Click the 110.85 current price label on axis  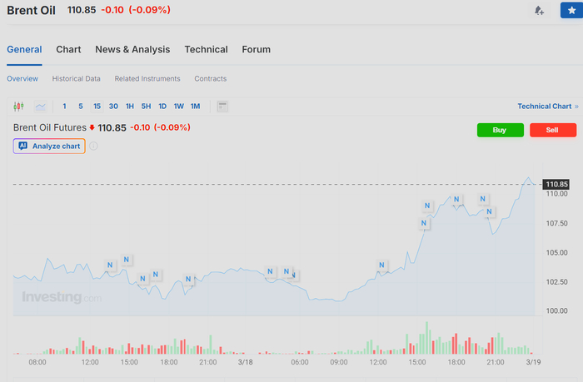[556, 184]
